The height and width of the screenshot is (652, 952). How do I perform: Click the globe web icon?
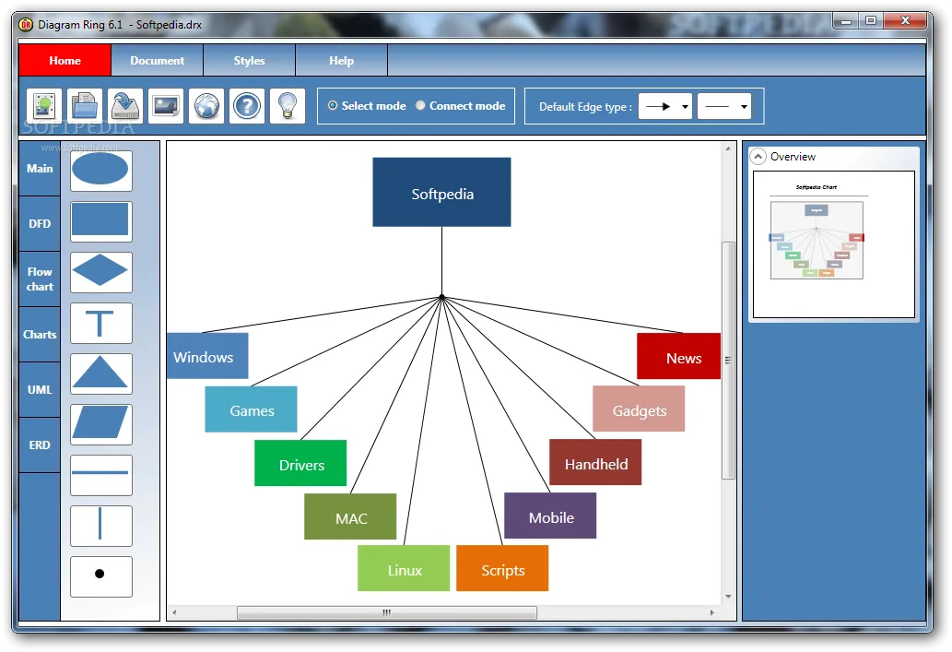206,106
